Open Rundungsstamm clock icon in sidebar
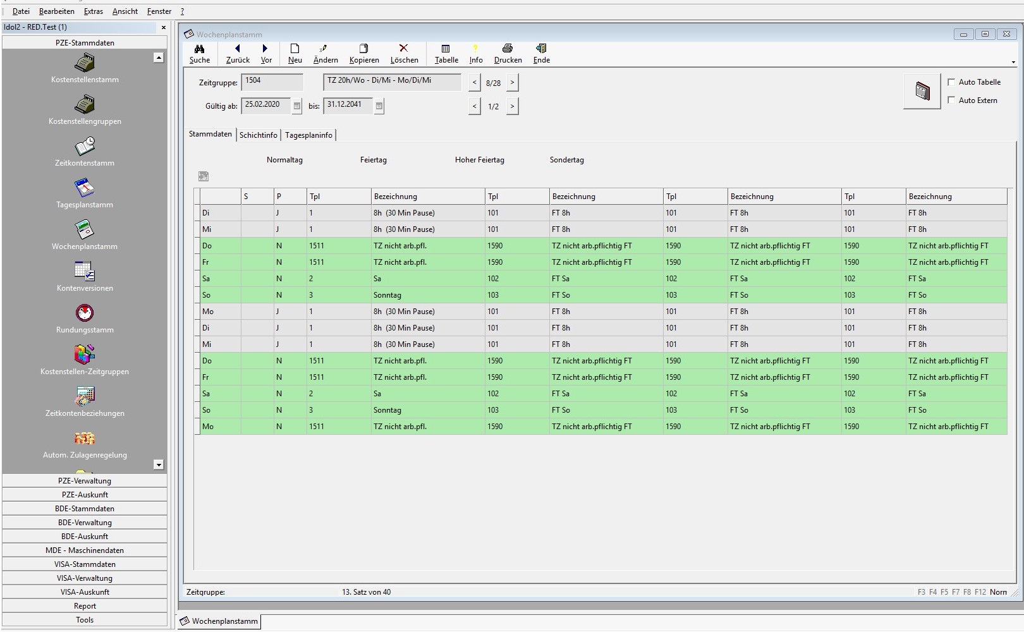The width and height of the screenshot is (1024, 632). coord(85,313)
